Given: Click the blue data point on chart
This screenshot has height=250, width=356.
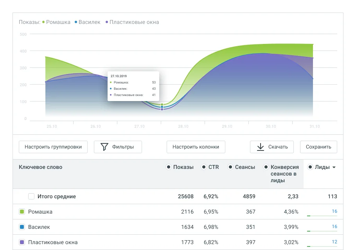Looking at the screenshot, I should click(162, 107).
